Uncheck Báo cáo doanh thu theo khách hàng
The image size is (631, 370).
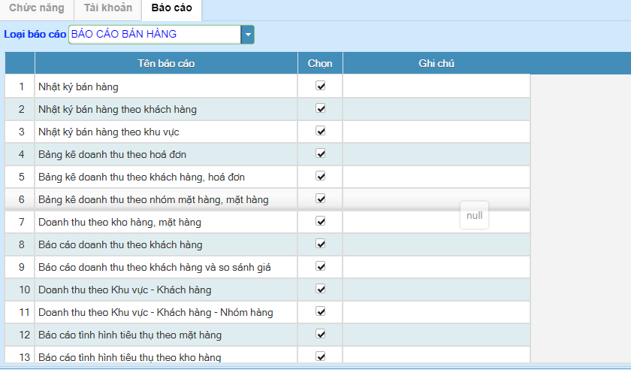tap(321, 244)
